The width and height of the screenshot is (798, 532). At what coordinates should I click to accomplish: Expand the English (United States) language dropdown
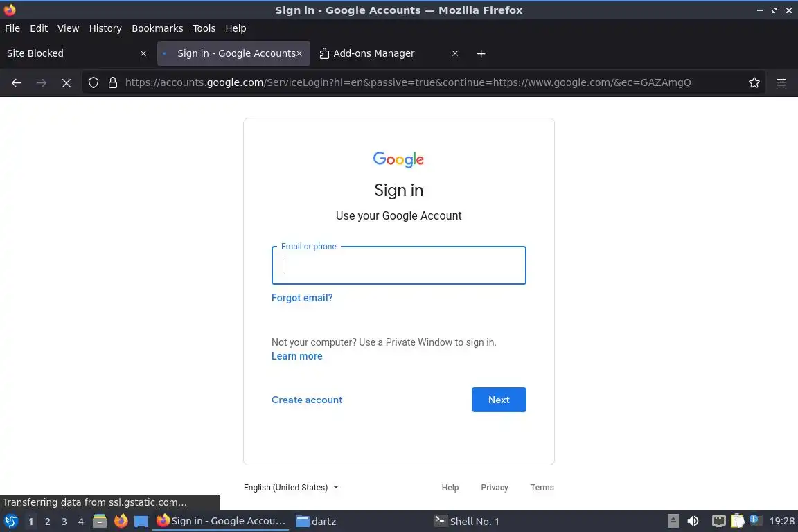(x=291, y=487)
